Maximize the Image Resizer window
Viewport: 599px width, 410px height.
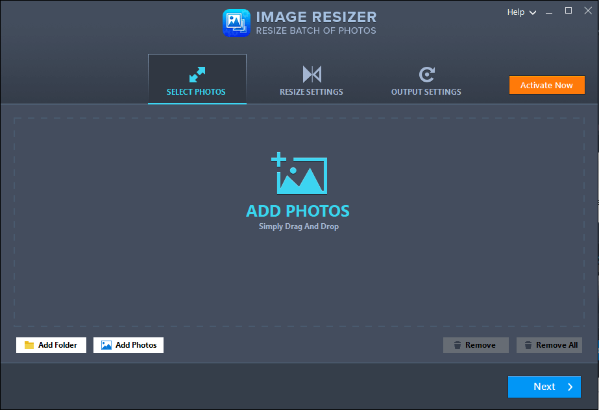568,10
